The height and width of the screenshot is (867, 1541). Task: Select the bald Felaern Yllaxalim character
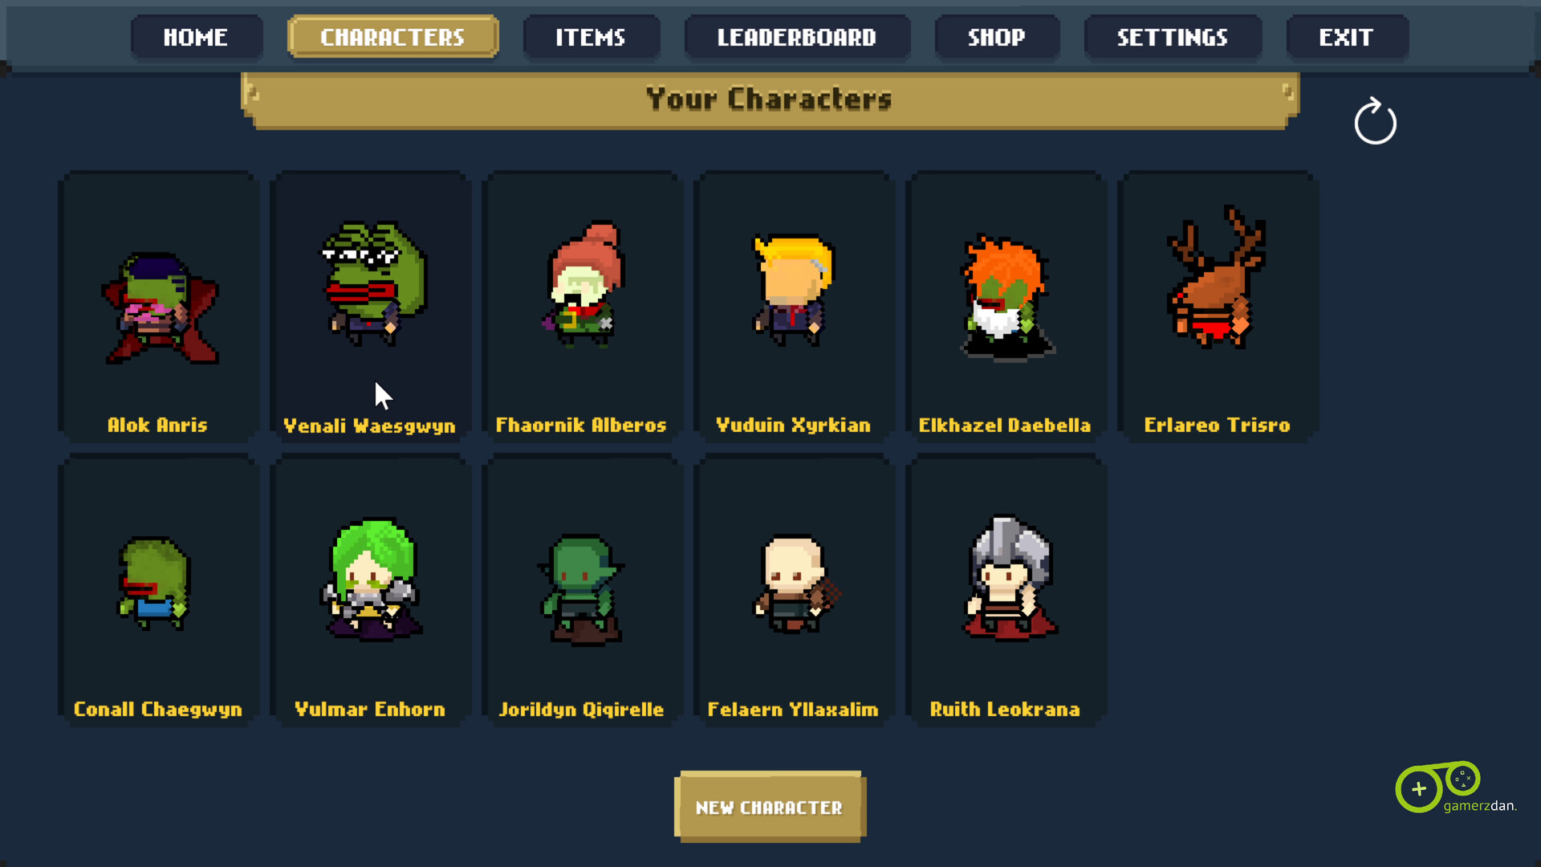[x=795, y=590]
